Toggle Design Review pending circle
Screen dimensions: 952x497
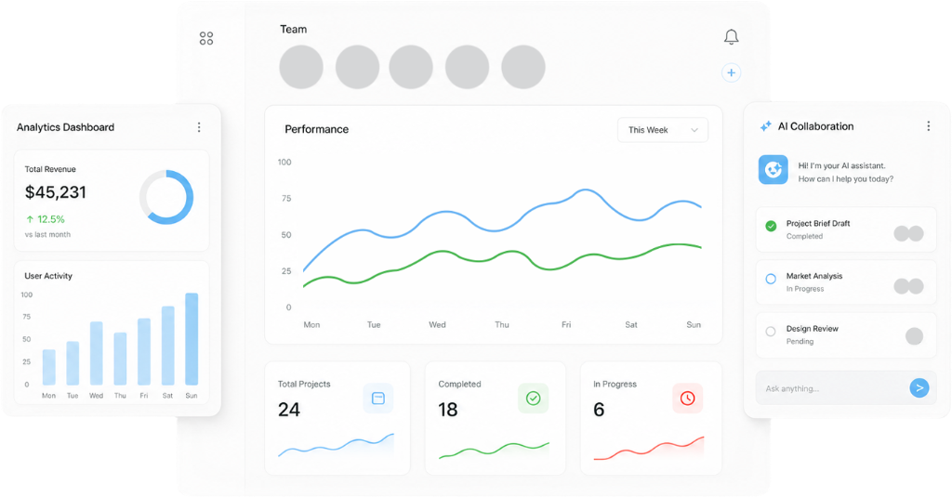pyautogui.click(x=771, y=332)
